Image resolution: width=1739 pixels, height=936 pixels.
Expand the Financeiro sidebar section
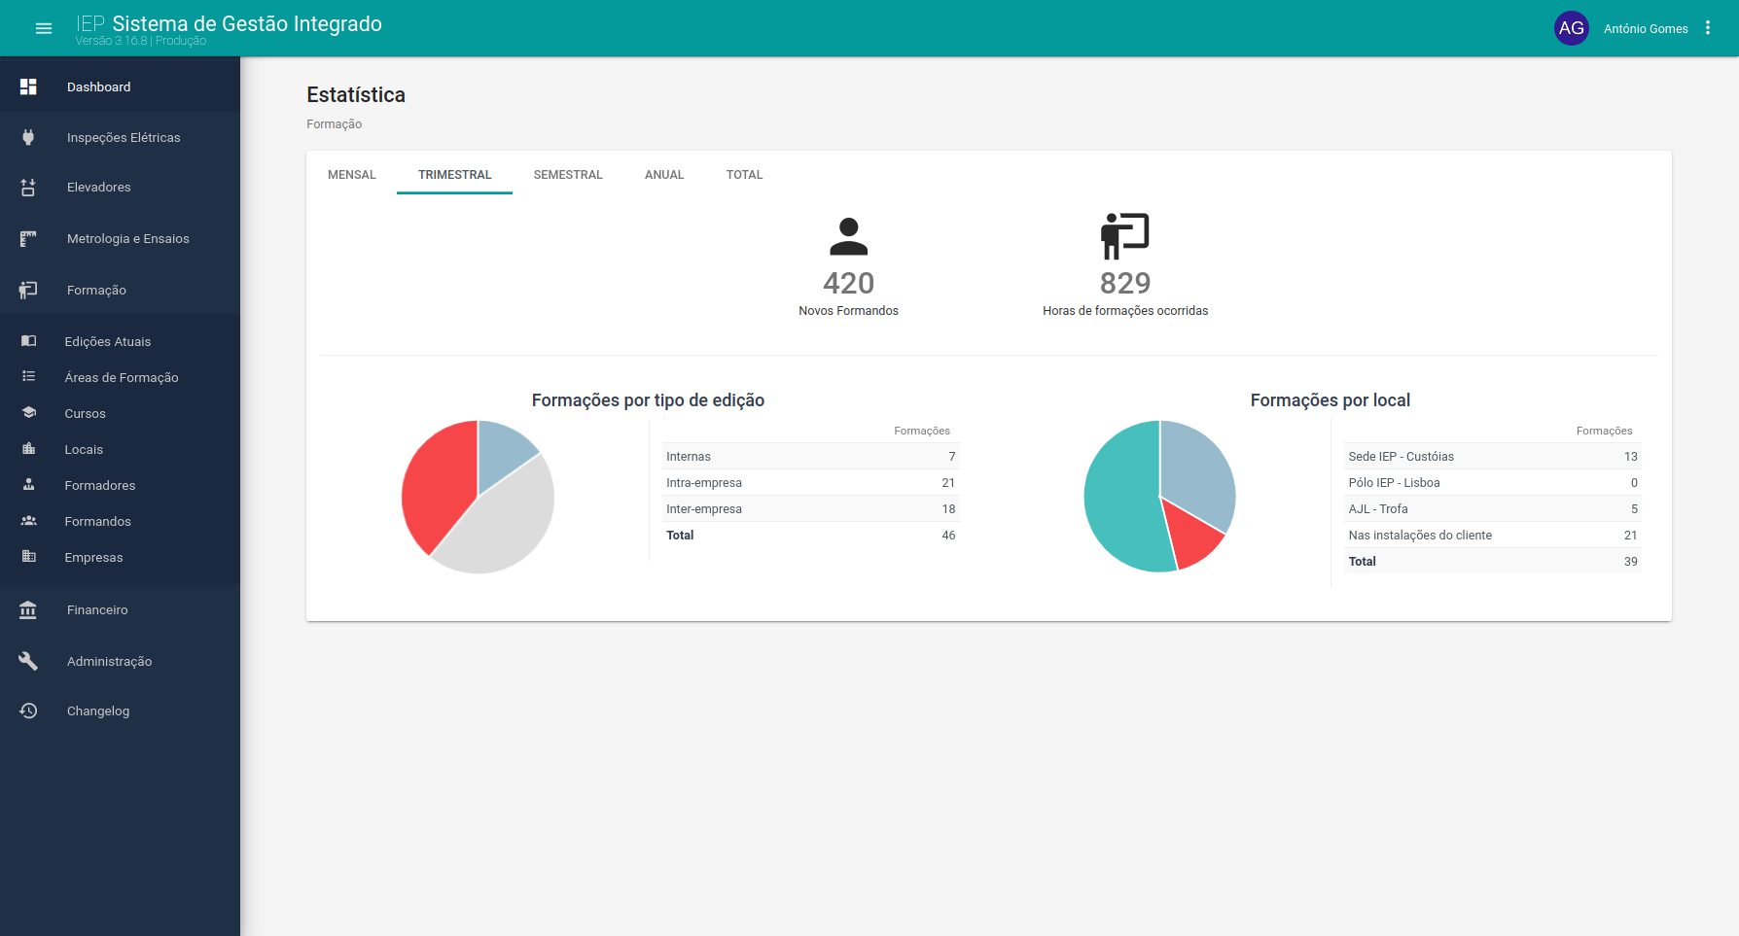[120, 609]
